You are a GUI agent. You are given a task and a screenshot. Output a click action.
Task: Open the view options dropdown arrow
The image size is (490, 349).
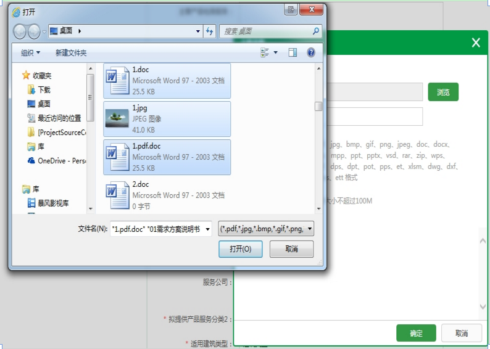coord(276,52)
